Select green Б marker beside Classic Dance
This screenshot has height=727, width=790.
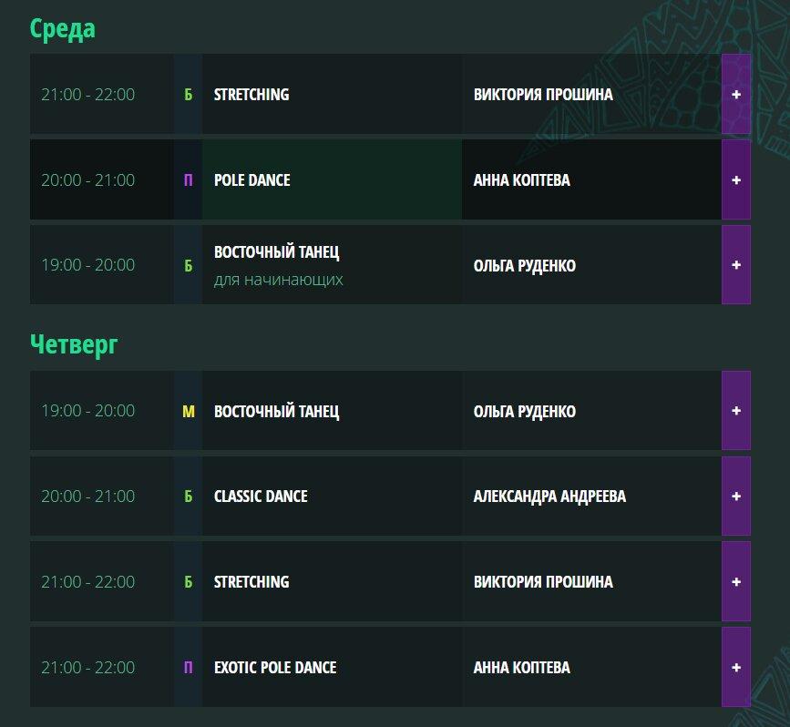click(188, 497)
